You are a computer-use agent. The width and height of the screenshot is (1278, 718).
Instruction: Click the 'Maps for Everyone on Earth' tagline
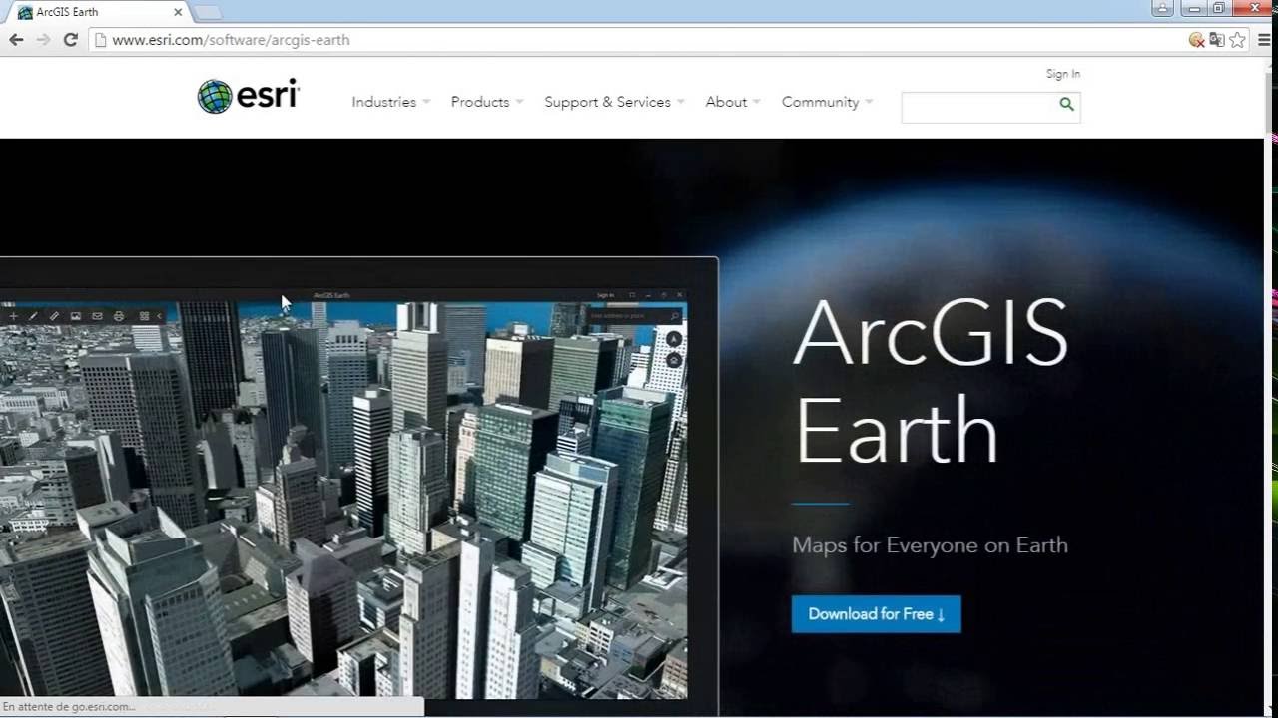pyautogui.click(x=931, y=545)
